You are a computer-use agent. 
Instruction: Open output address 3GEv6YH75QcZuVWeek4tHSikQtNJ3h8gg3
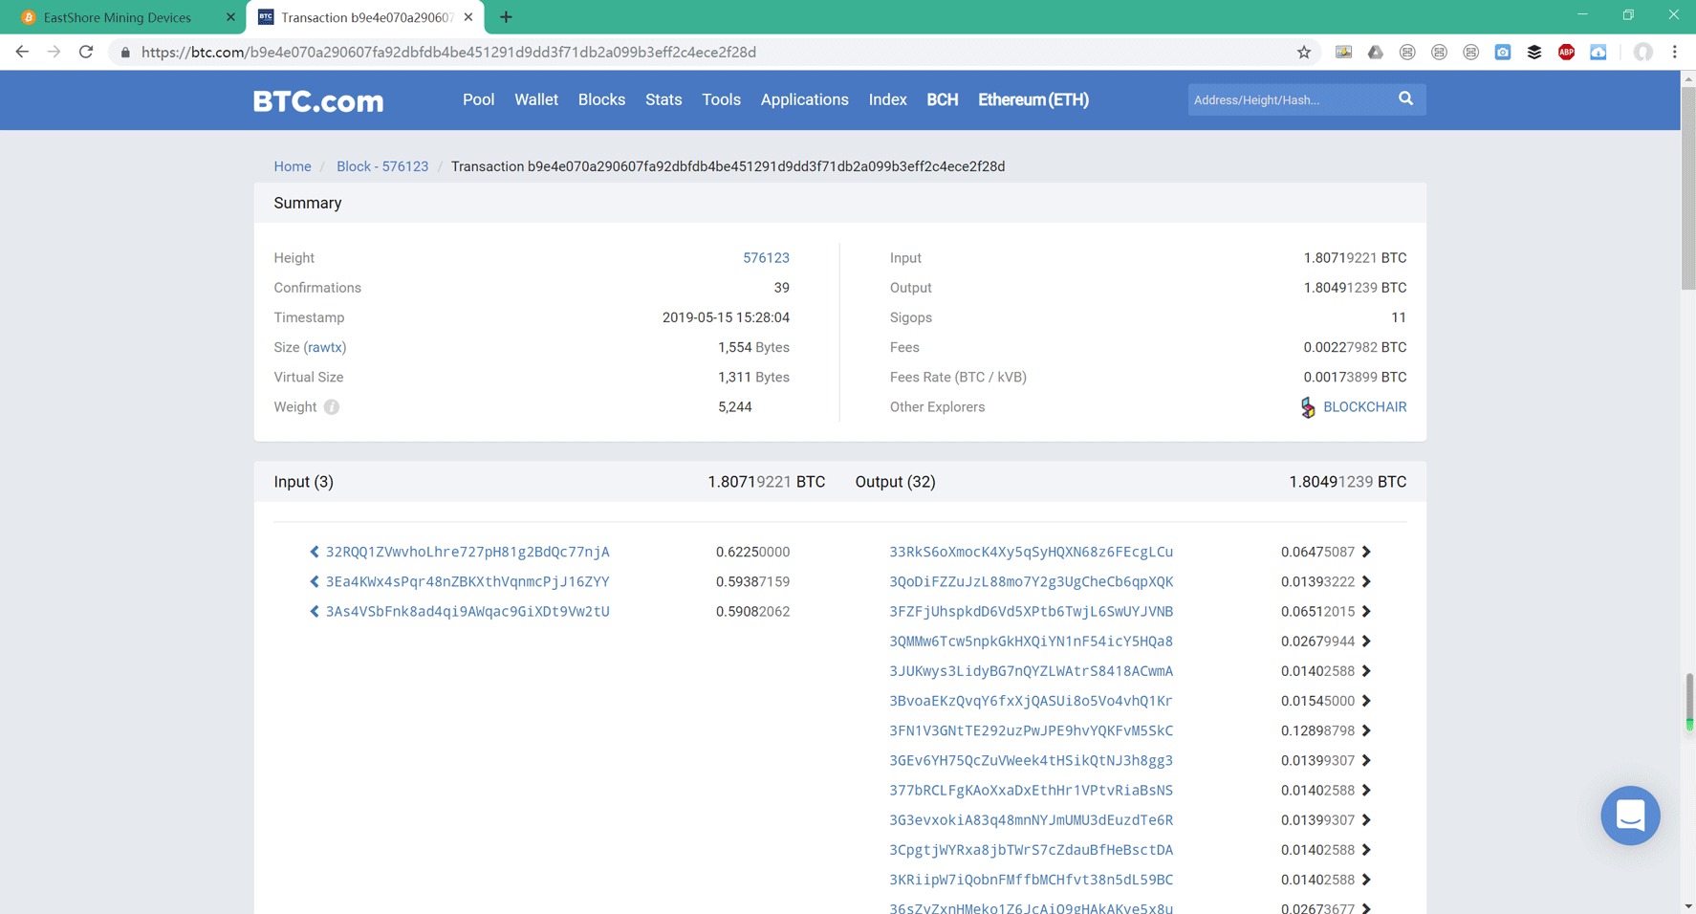pos(1031,760)
